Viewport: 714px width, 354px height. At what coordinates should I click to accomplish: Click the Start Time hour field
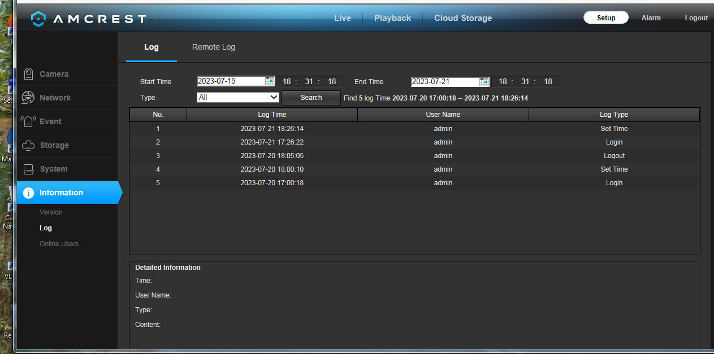(x=287, y=81)
